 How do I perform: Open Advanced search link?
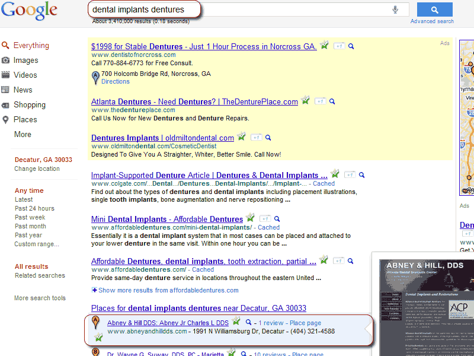pos(432,21)
